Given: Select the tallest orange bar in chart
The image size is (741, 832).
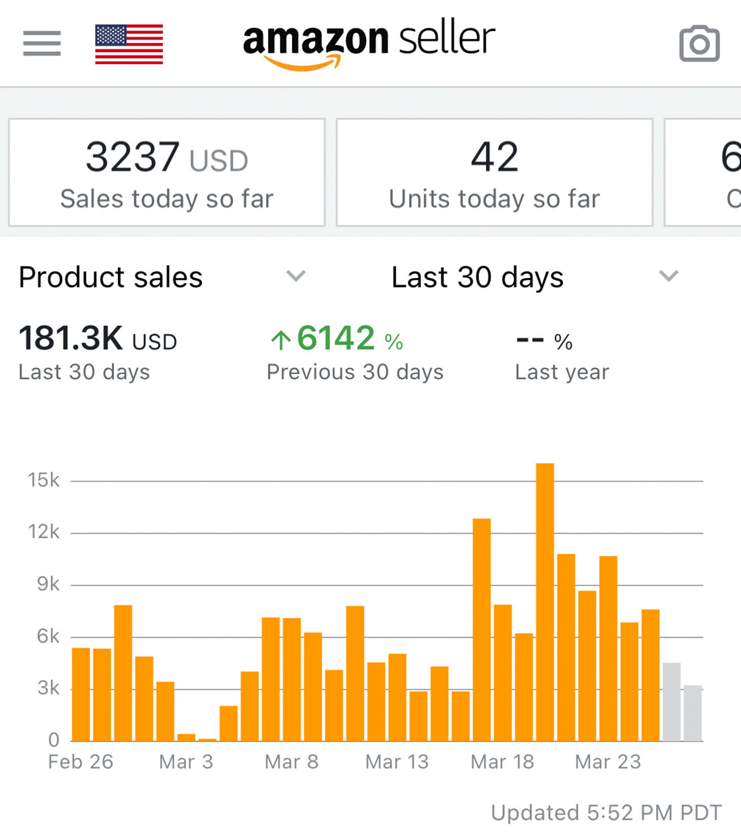Looking at the screenshot, I should click(x=545, y=602).
